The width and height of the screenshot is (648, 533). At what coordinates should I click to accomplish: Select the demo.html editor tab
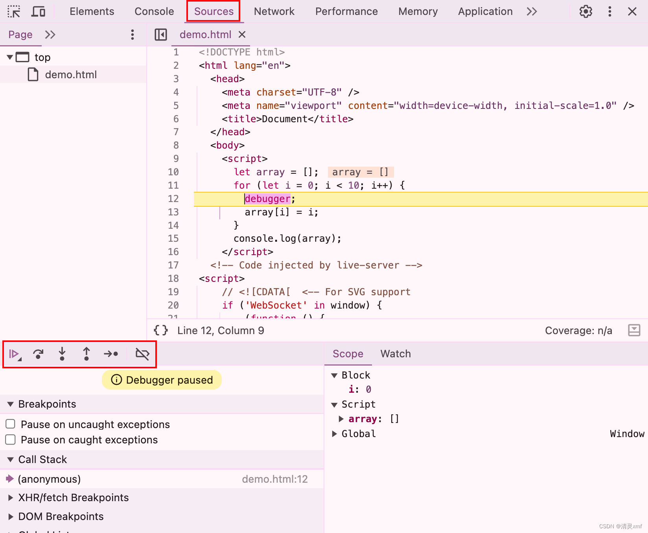205,35
